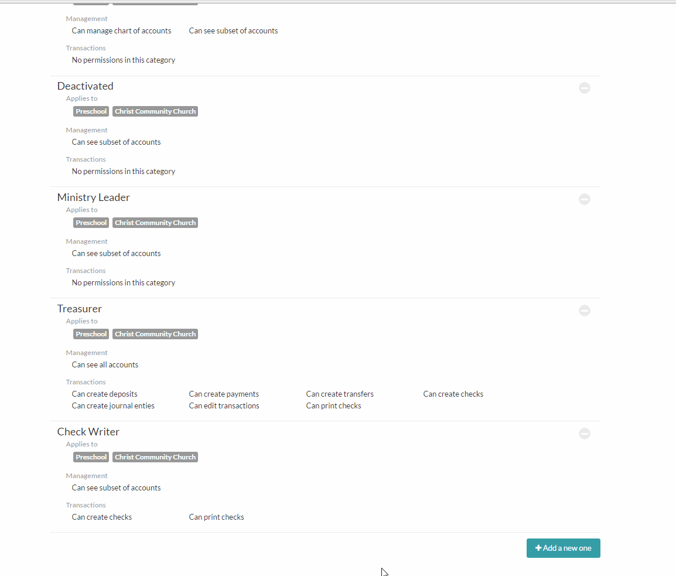Click Can create journal enties permission
The width and height of the screenshot is (676, 576).
coord(113,405)
